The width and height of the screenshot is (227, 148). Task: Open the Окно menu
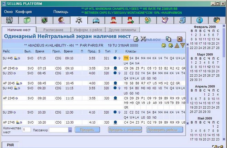click(8, 12)
